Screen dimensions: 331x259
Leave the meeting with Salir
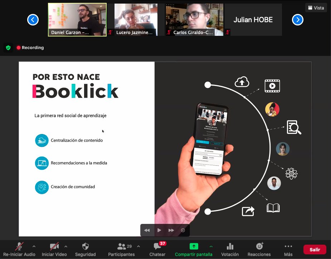315,249
